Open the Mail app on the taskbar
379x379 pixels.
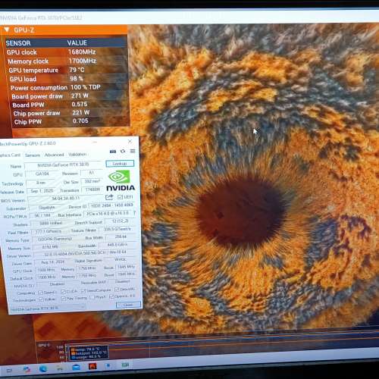[x=77, y=367]
